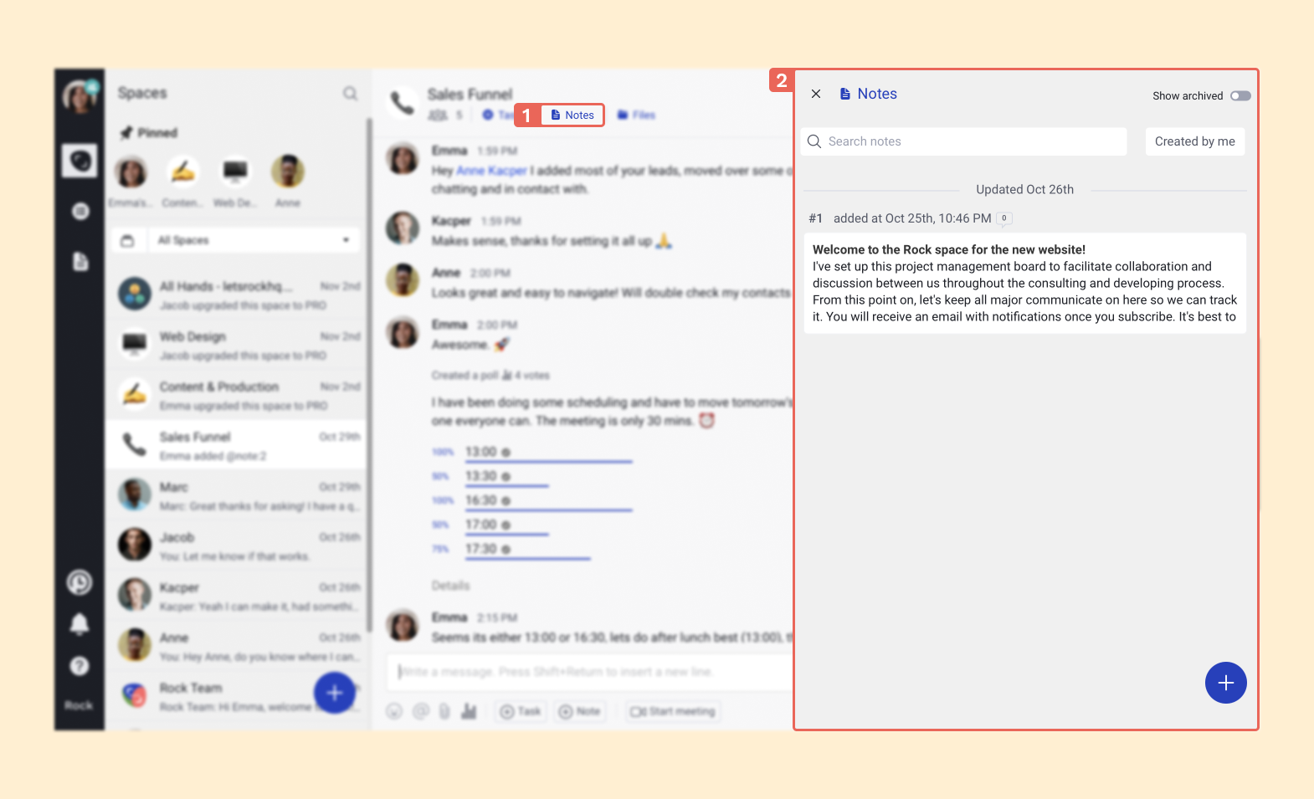
Task: Click the blue plus button in Spaces list
Action: click(x=335, y=693)
